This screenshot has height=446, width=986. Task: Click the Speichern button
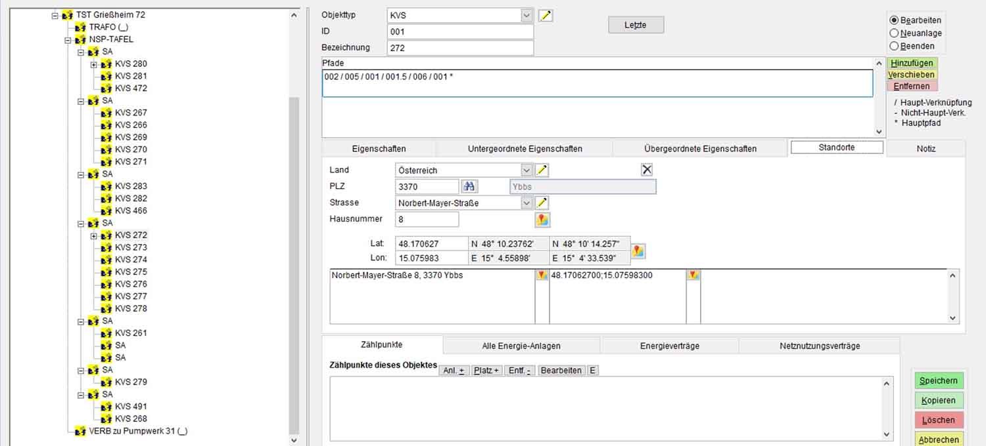point(939,381)
